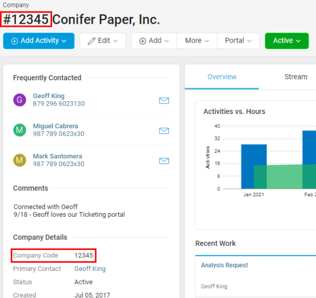Click Geoff King's purple G avatar
This screenshot has height=298, width=316.
tap(19, 100)
